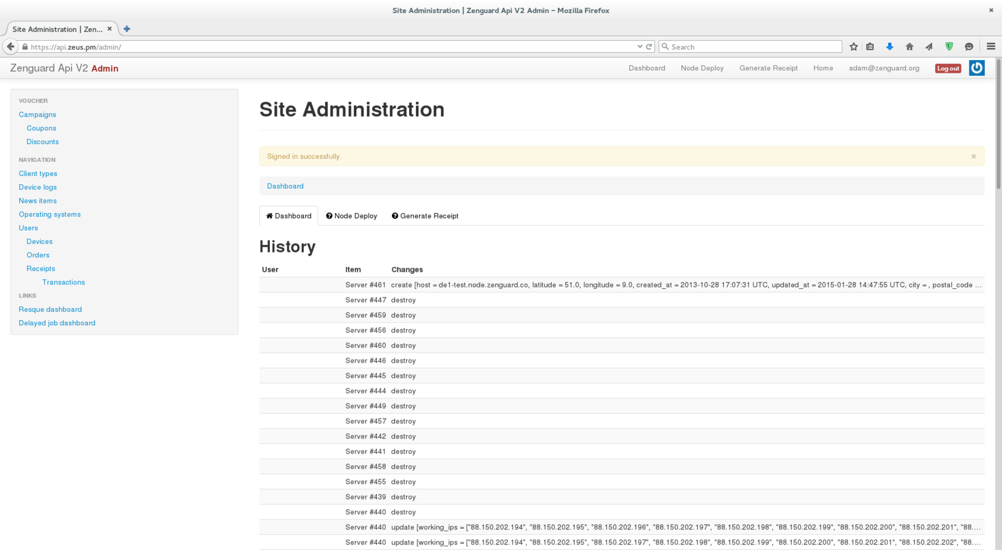
Task: Open Resque dashboard link
Action: point(50,309)
